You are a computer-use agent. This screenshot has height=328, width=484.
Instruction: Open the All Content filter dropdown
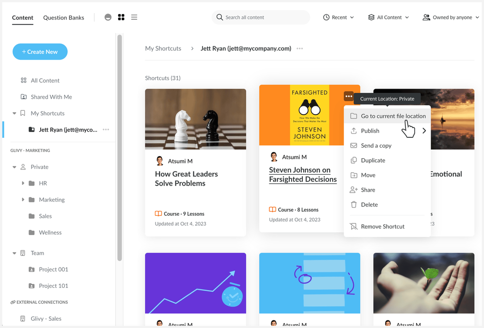tap(389, 17)
